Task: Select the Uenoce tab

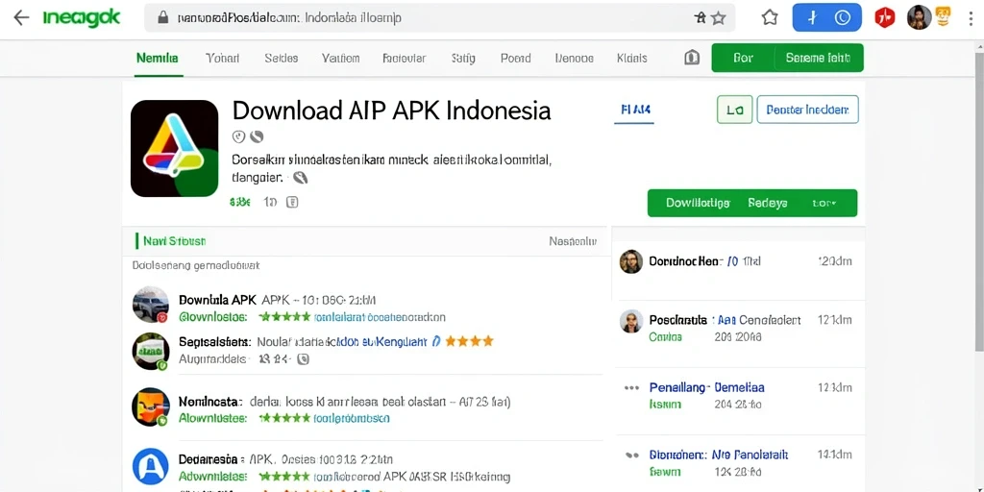Action: click(x=575, y=59)
